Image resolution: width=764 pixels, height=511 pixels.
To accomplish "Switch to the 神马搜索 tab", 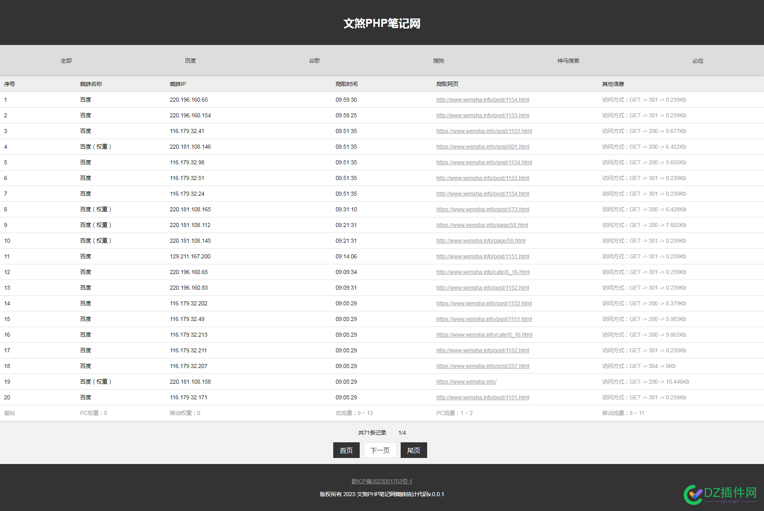I will pyautogui.click(x=568, y=61).
